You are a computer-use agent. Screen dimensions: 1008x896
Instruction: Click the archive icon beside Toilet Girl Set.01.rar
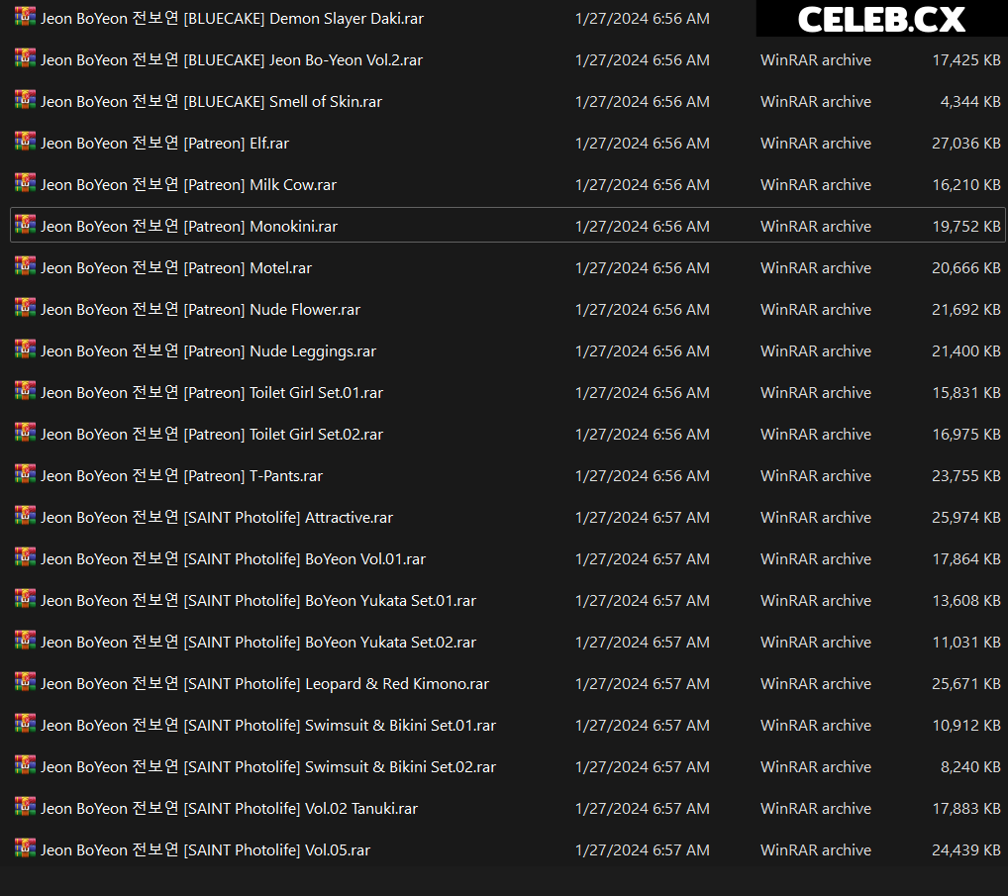coord(25,390)
